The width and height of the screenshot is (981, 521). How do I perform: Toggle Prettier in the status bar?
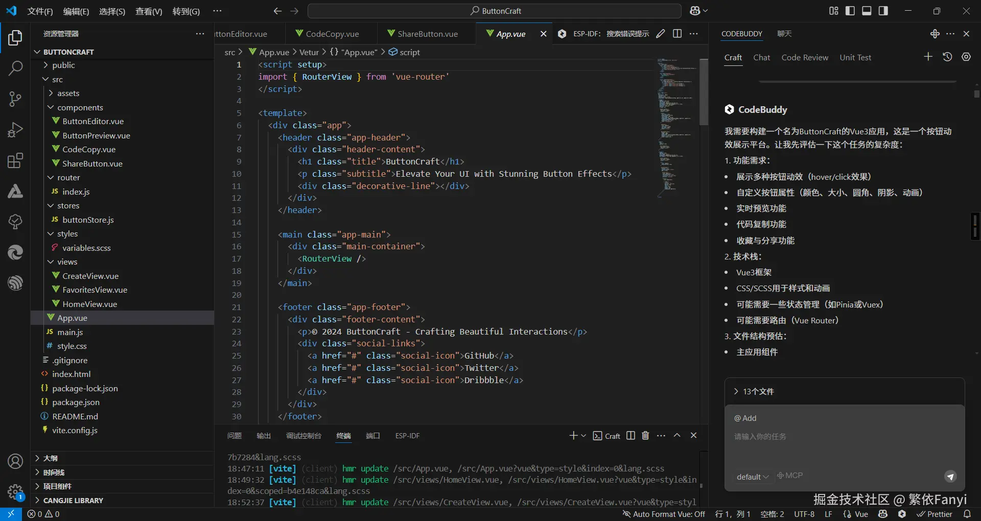tap(935, 514)
